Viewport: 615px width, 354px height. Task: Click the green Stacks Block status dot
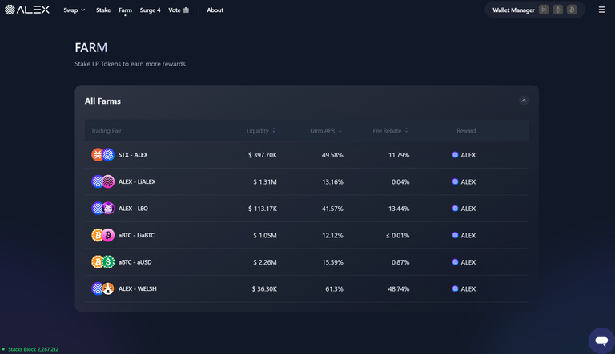(3, 349)
